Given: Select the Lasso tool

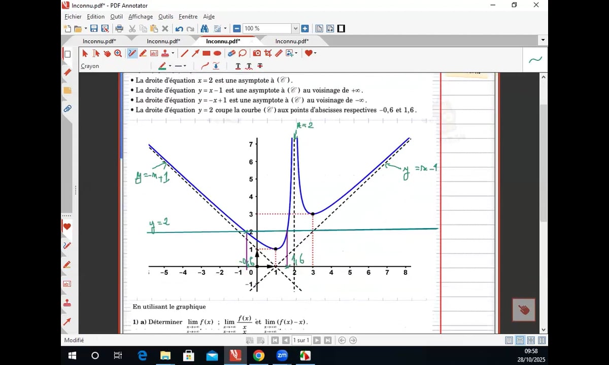Looking at the screenshot, I should point(243,53).
